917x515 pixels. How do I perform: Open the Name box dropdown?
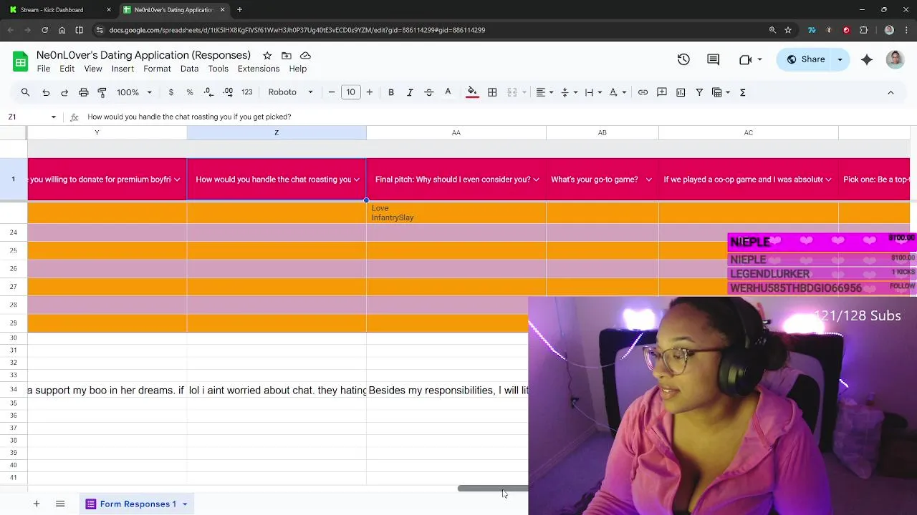coord(53,117)
